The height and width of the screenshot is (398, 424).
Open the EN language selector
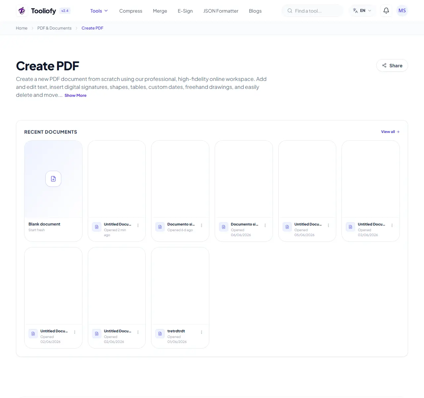click(x=362, y=11)
